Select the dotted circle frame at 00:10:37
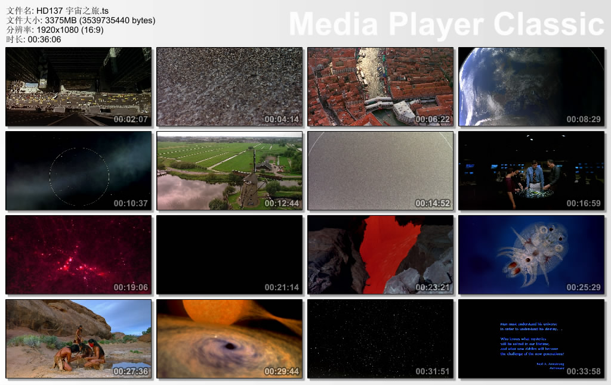The image size is (611, 385). pyautogui.click(x=78, y=171)
